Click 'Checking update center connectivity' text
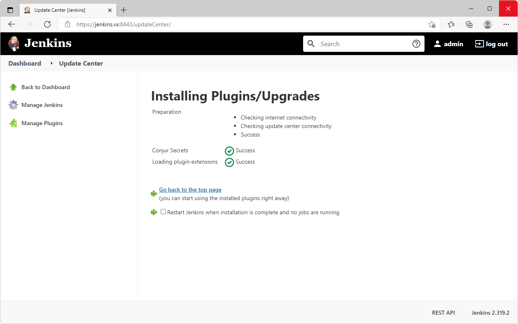518x324 pixels. click(x=286, y=126)
